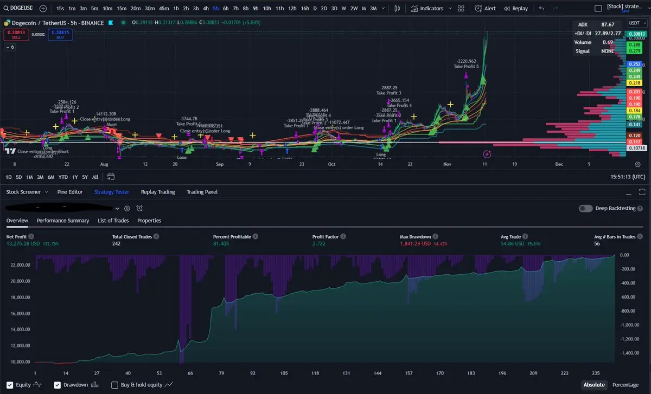Image resolution: width=651 pixels, height=394 pixels.
Task: Open the Trading Panel tab
Action: point(202,192)
